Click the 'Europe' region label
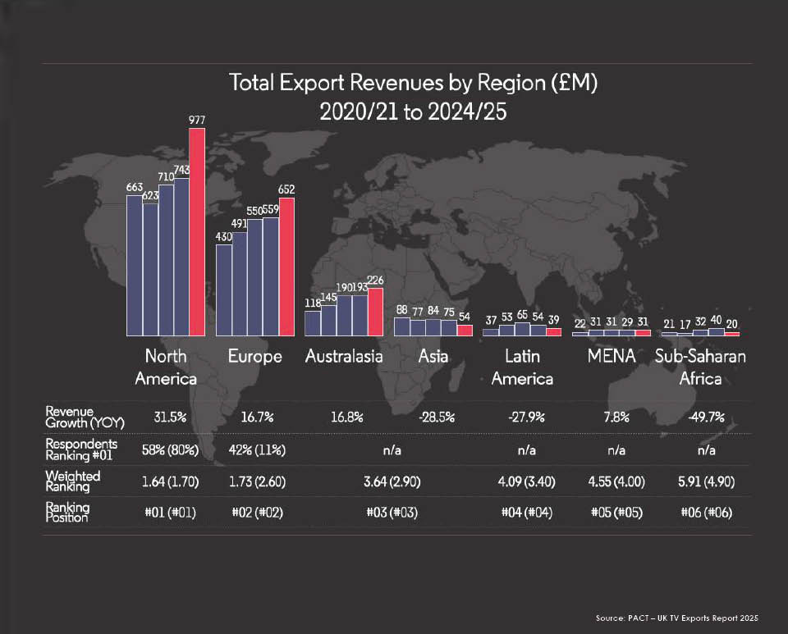788x634 pixels. point(254,357)
